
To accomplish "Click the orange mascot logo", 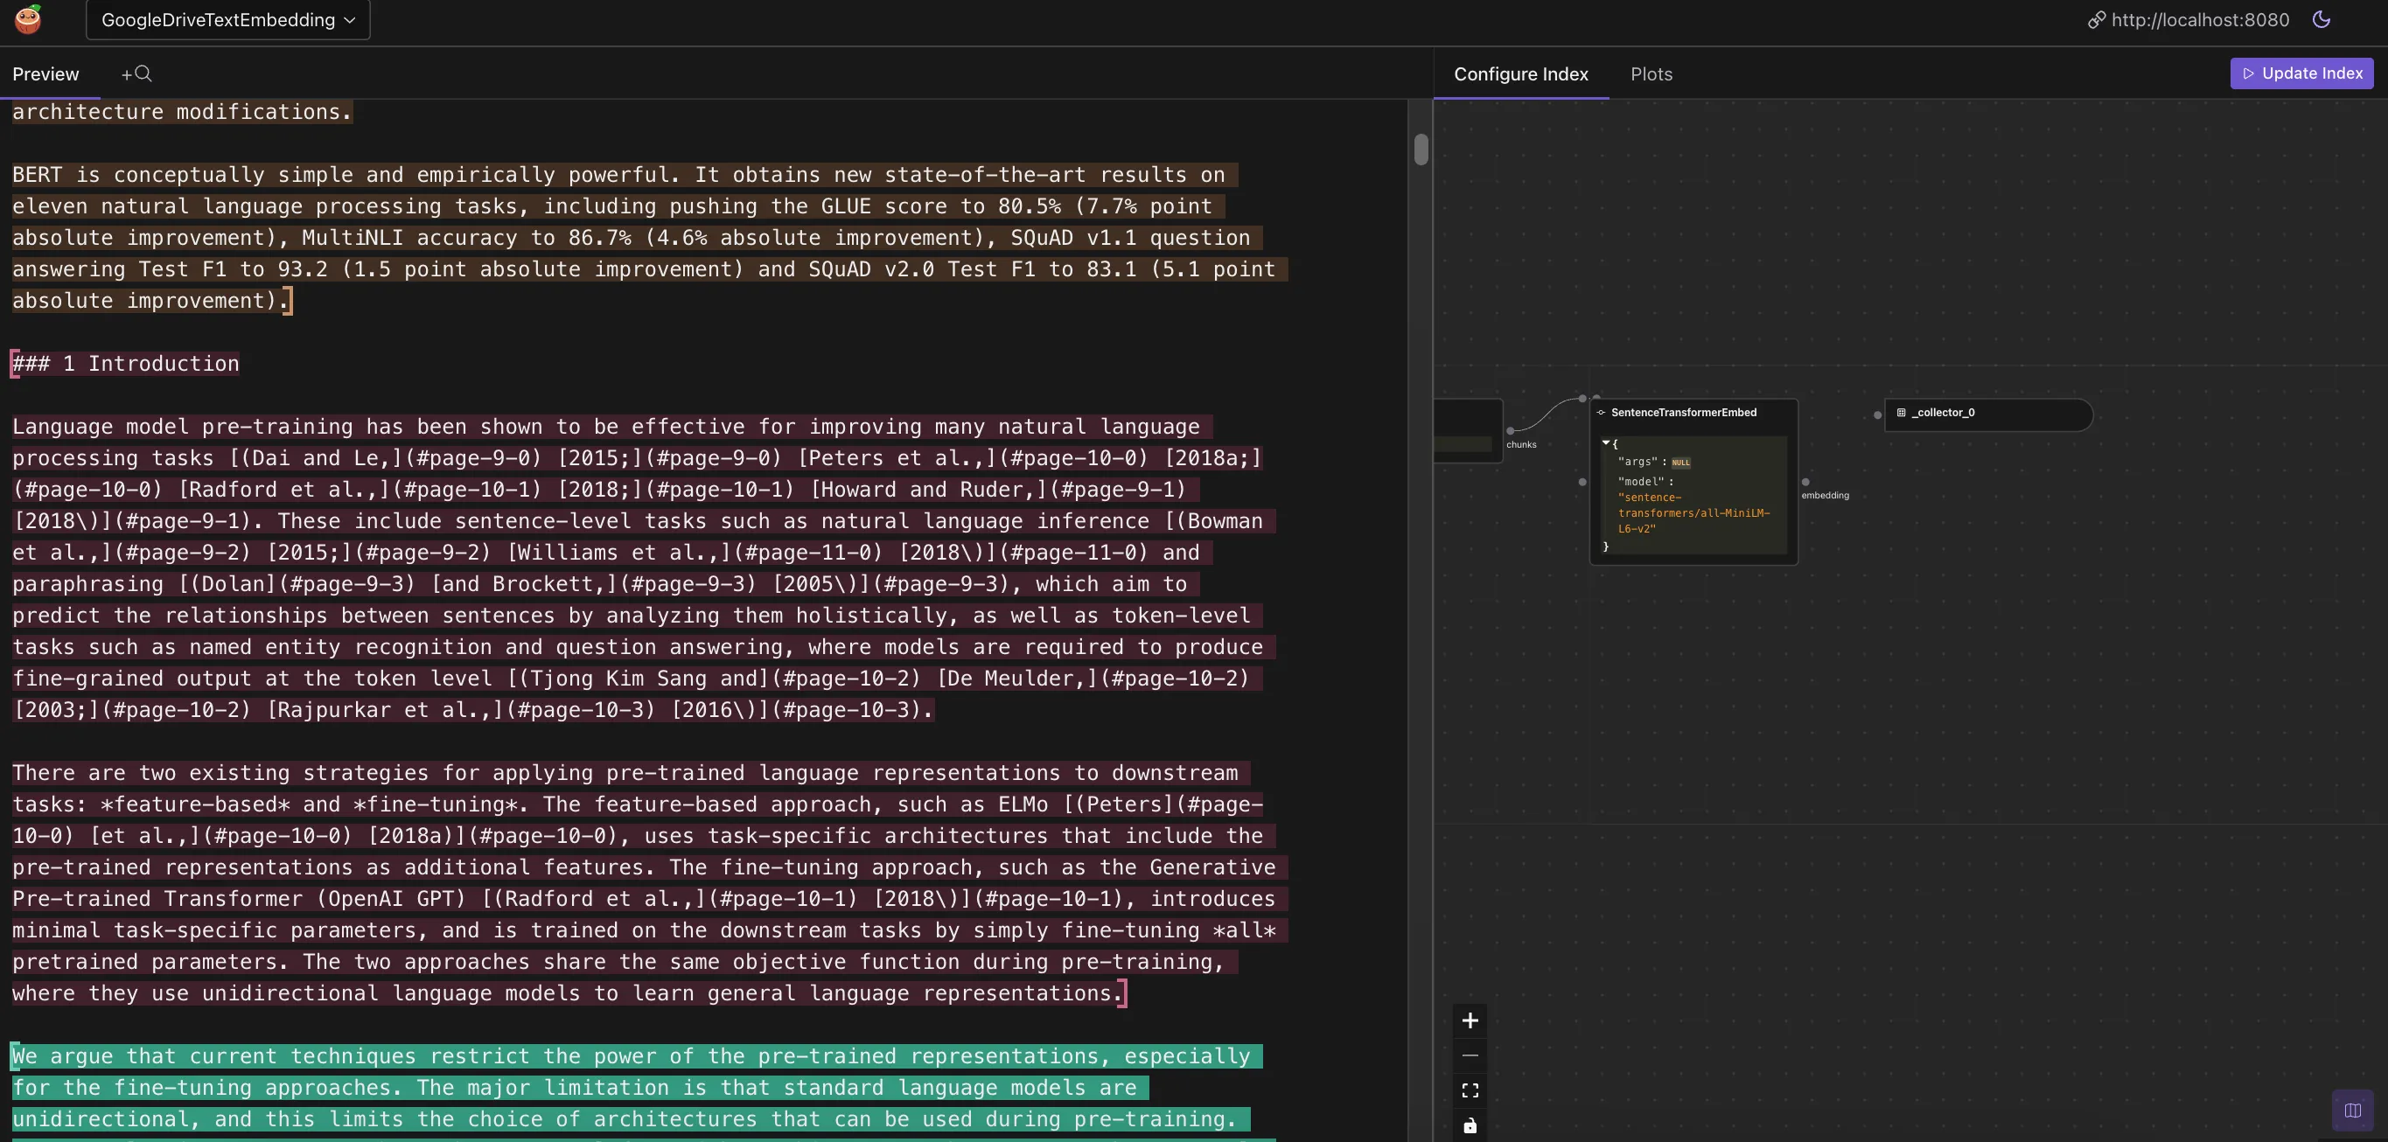I will click(x=27, y=19).
